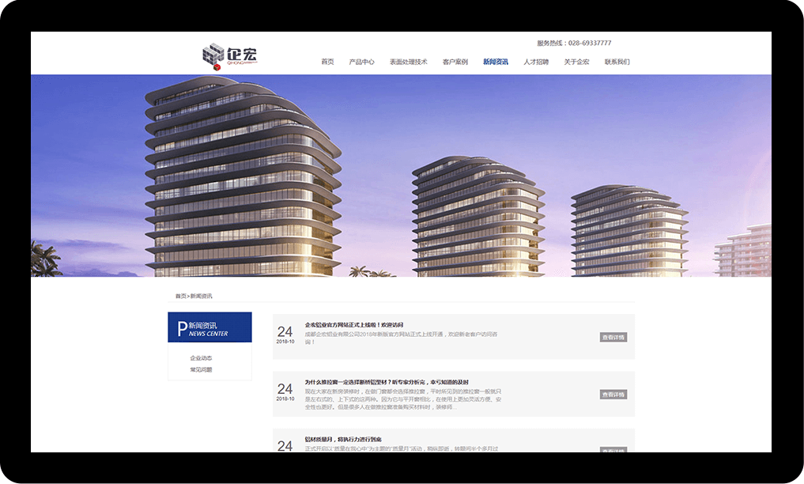The width and height of the screenshot is (804, 484).
Task: Click the 首页 breadcrumb link
Action: click(180, 296)
